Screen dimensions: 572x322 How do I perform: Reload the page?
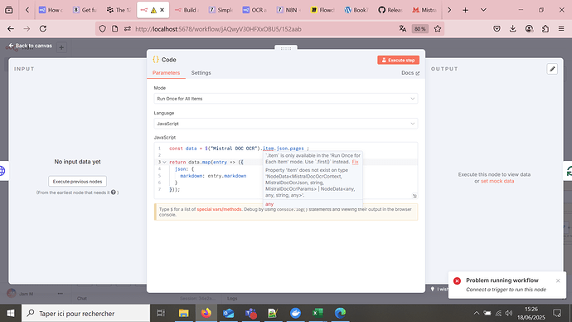pyautogui.click(x=43, y=29)
